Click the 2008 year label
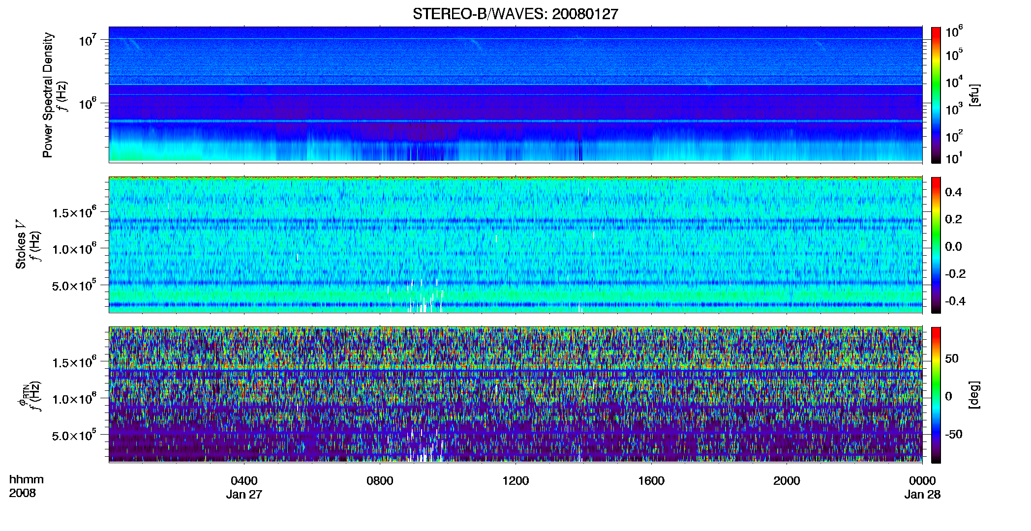Viewport: 1031px width, 531px height. point(23,493)
